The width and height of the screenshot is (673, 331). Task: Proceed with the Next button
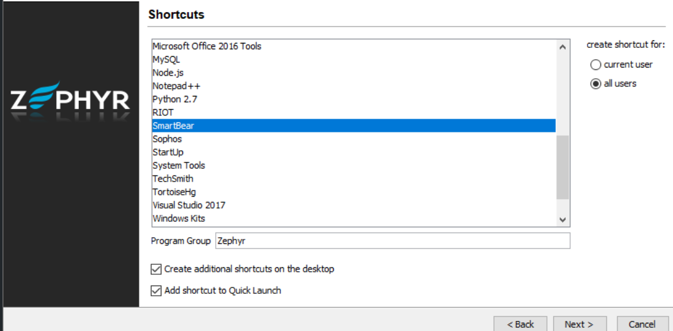coord(579,324)
